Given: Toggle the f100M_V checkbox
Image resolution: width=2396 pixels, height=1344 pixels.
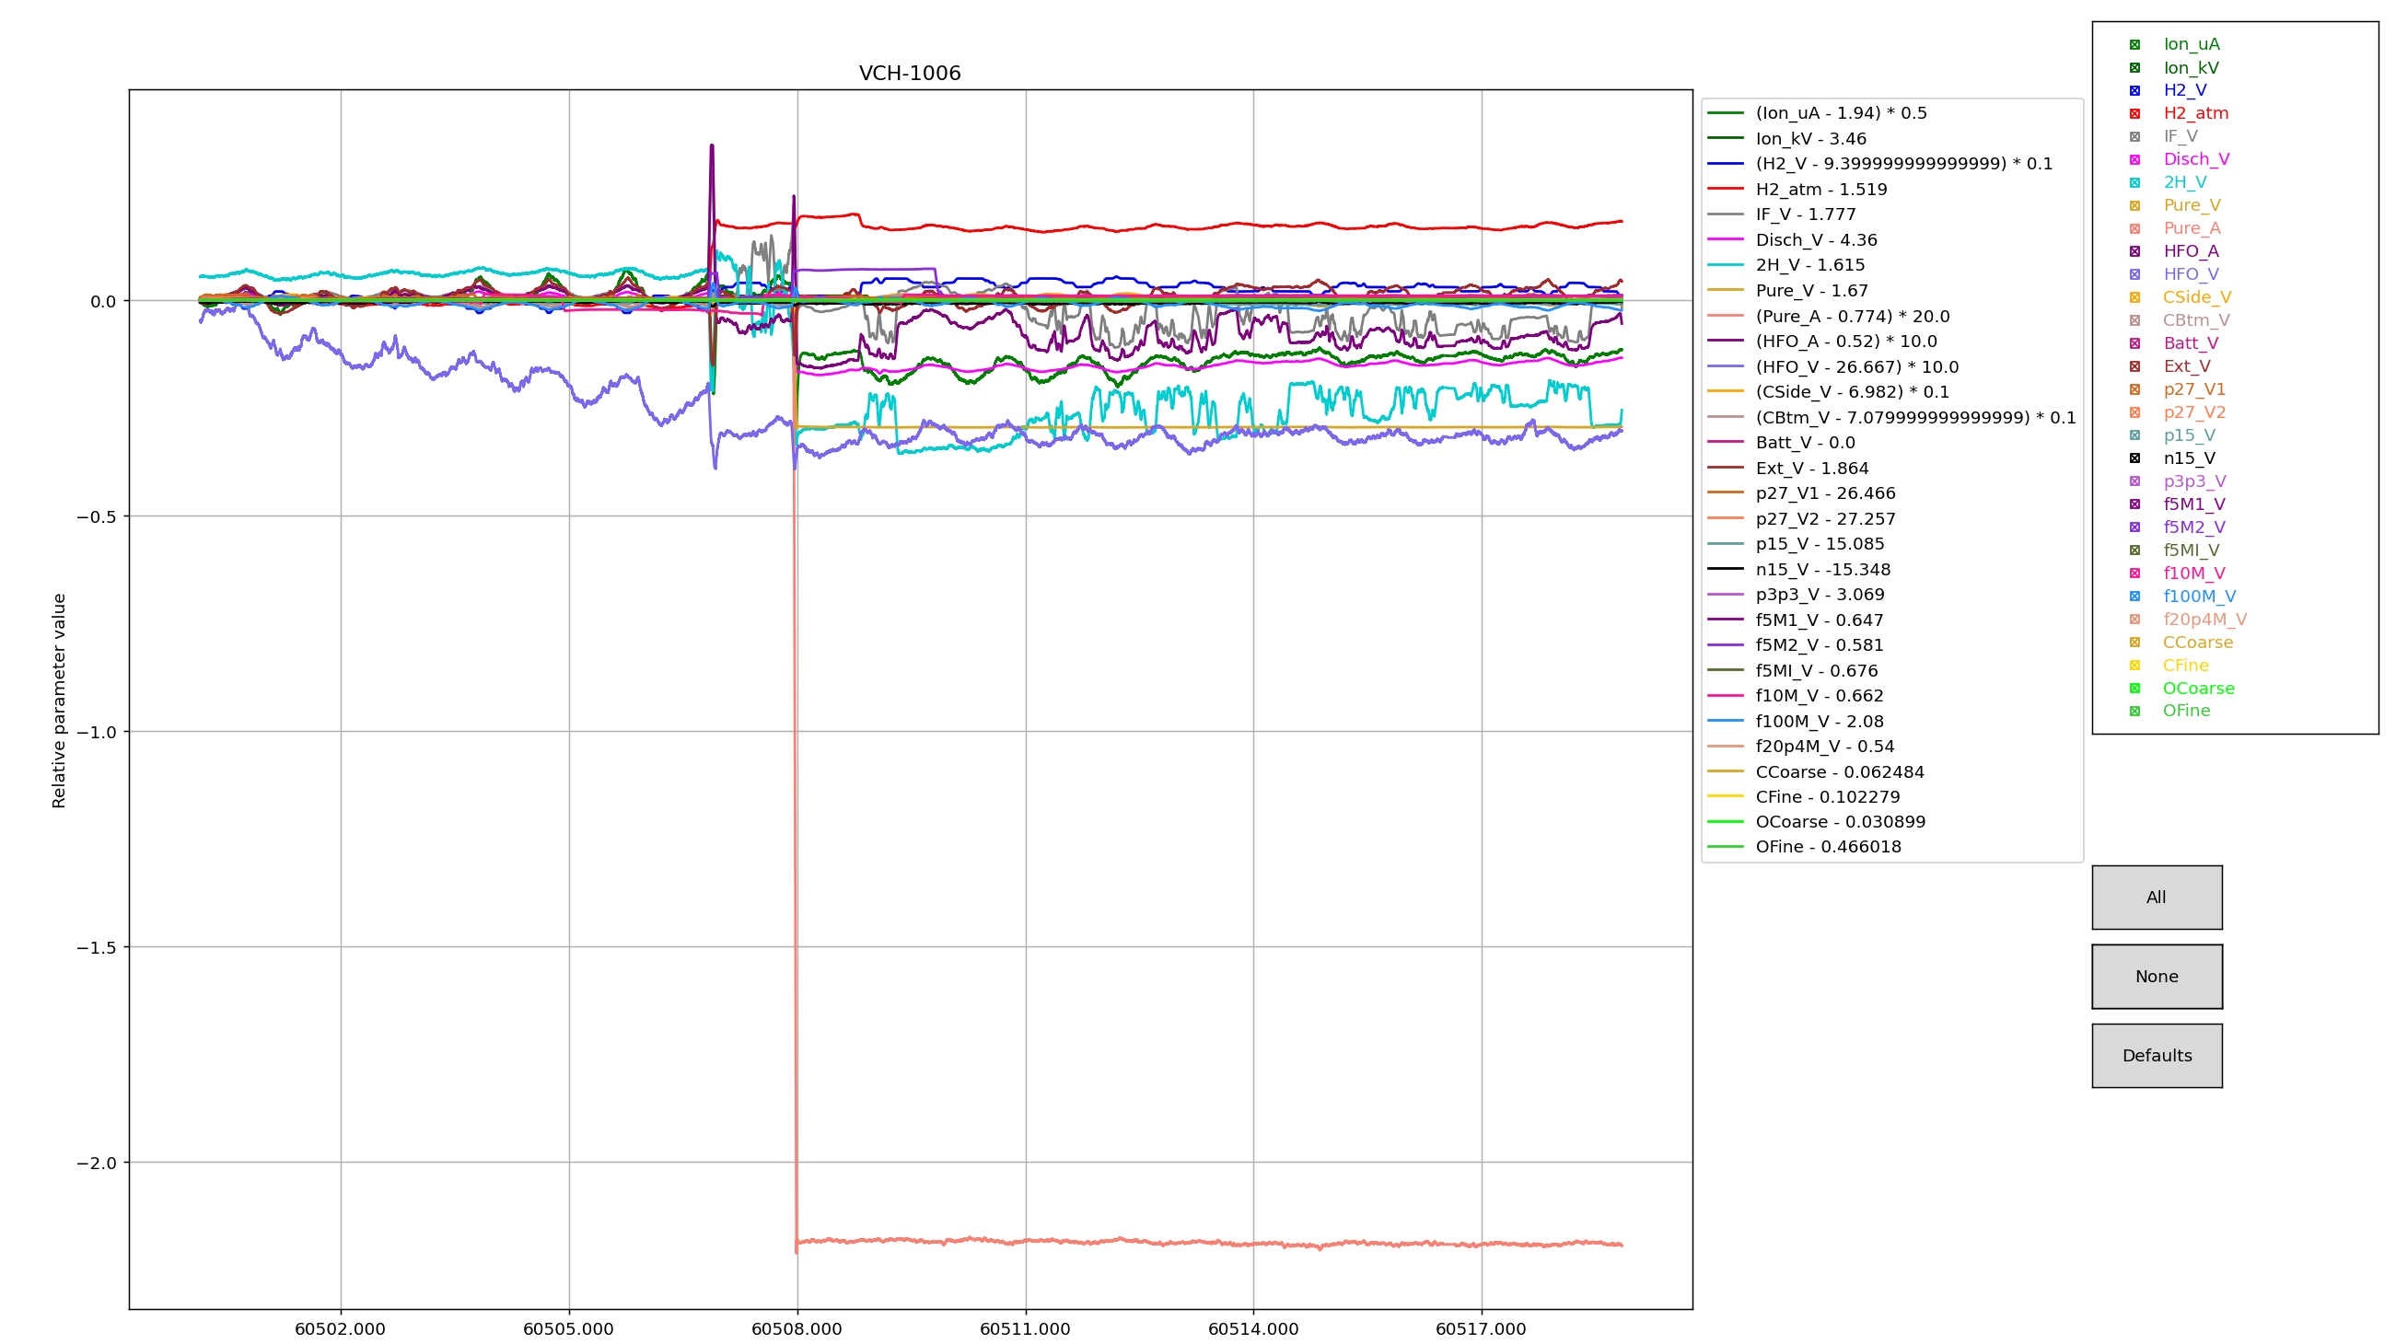Looking at the screenshot, I should 2134,597.
